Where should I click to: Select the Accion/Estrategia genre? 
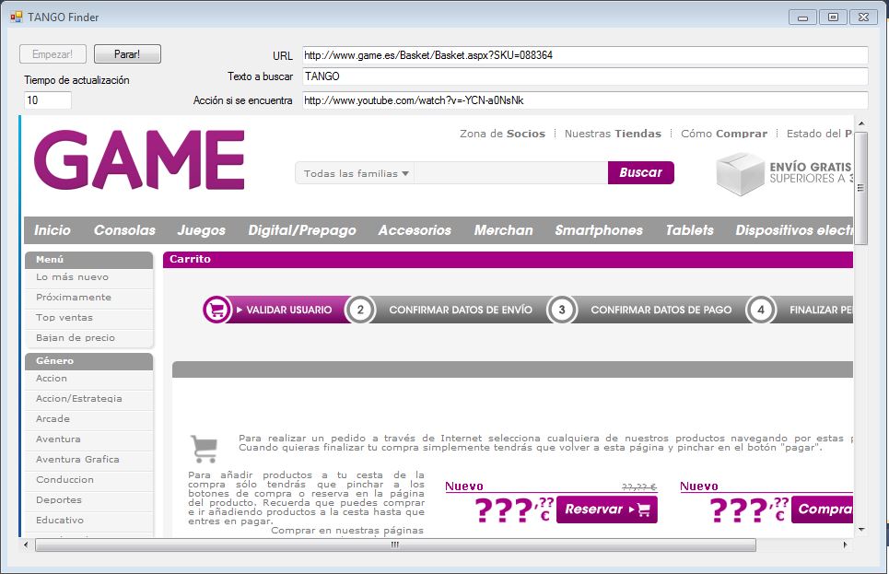(x=89, y=399)
